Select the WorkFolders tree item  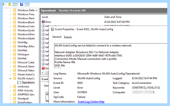25,102
